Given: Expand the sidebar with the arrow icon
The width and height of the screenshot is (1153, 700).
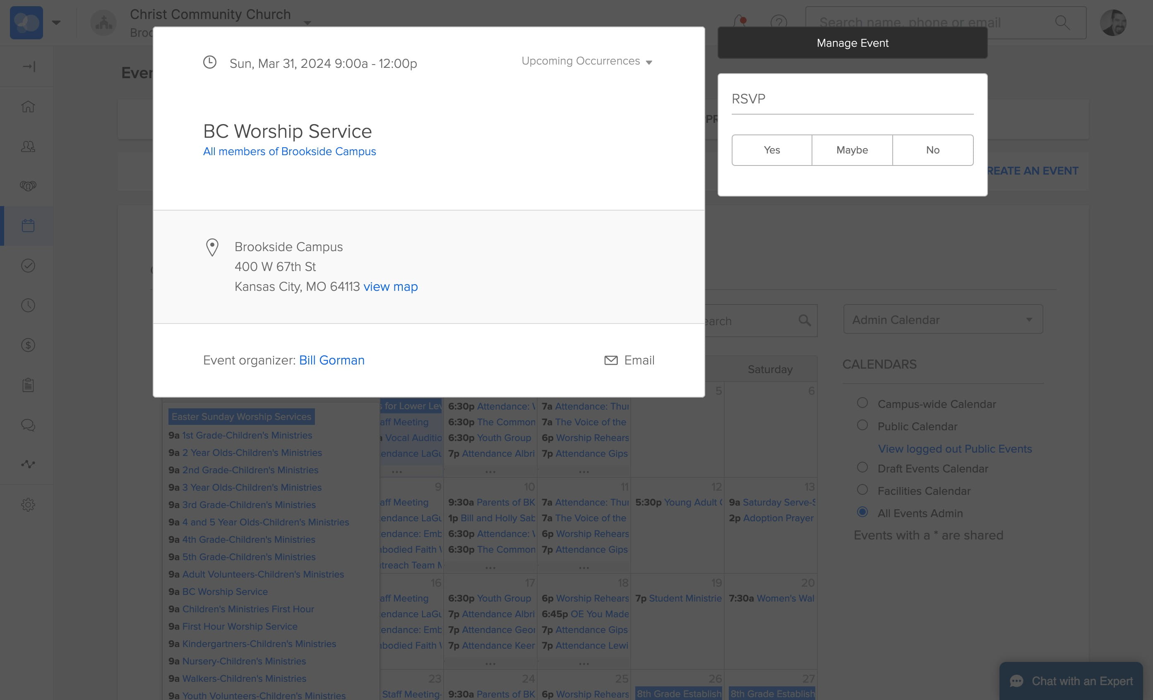Looking at the screenshot, I should 29,67.
